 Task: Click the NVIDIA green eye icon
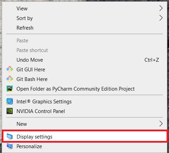pyautogui.click(x=10, y=111)
